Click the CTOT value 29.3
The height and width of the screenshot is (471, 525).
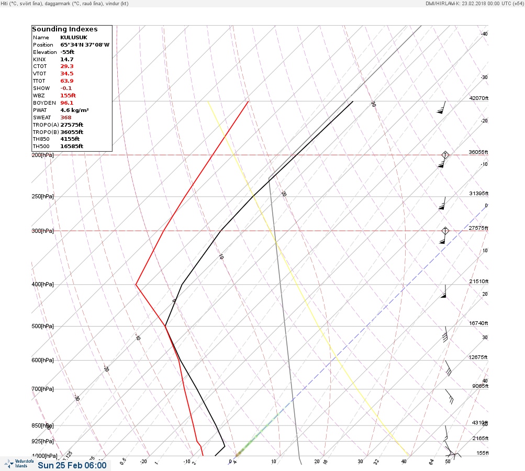click(x=66, y=66)
